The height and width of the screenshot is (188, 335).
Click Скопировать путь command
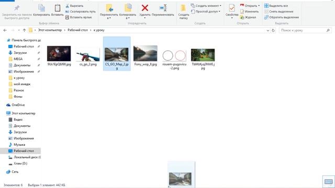tap(80, 11)
